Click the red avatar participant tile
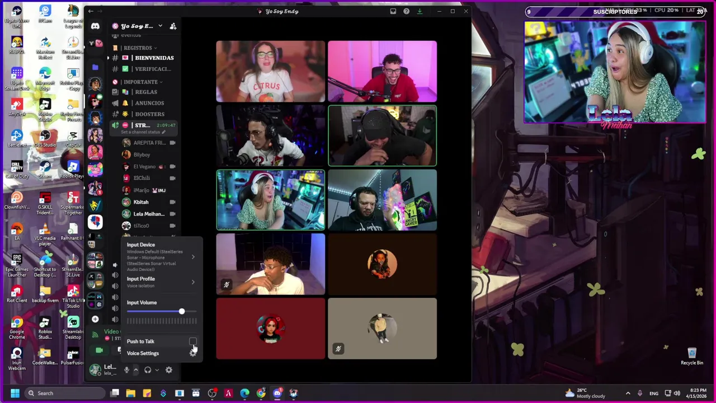This screenshot has width=716, height=403. (x=270, y=329)
